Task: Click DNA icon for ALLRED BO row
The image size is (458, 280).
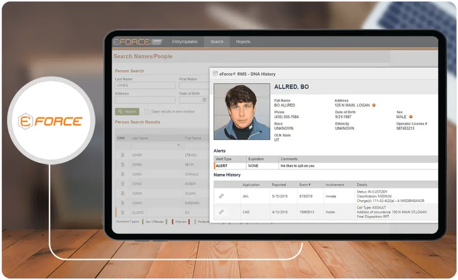Action: [x=123, y=212]
